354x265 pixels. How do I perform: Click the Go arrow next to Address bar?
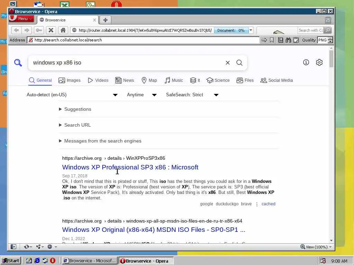(264, 40)
